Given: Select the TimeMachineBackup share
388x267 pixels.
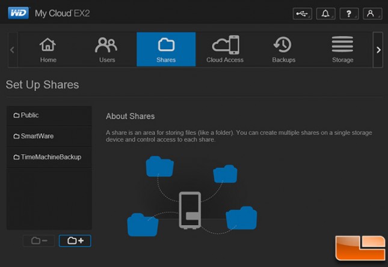Looking at the screenshot, I should 49,157.
